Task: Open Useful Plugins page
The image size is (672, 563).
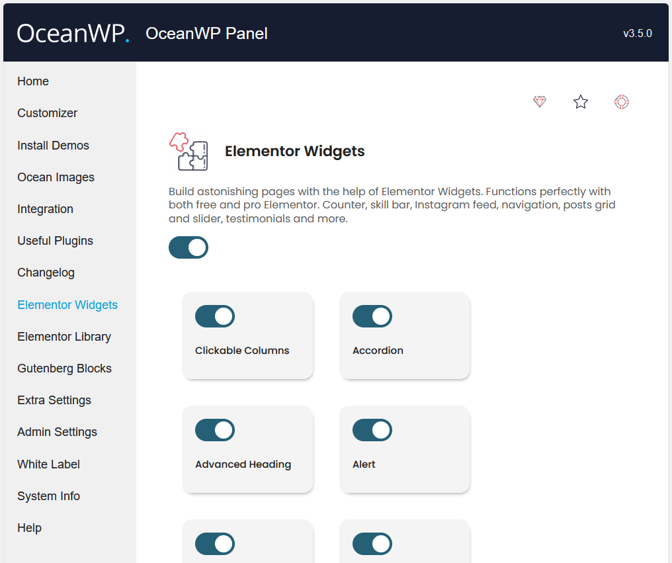Action: pos(56,241)
